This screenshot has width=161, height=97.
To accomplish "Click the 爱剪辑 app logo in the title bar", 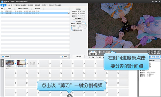I will [2, 2].
